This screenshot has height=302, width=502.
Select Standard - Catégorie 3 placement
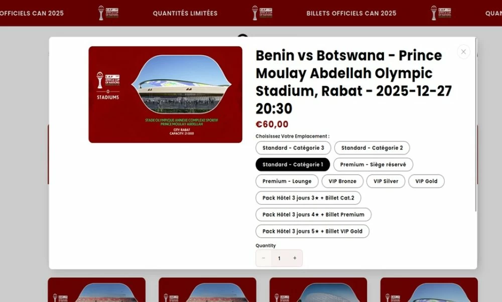pyautogui.click(x=293, y=147)
